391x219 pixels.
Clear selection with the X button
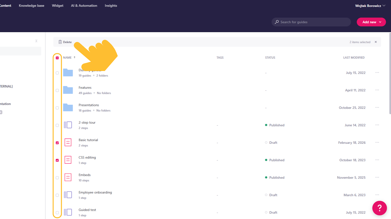click(376, 42)
